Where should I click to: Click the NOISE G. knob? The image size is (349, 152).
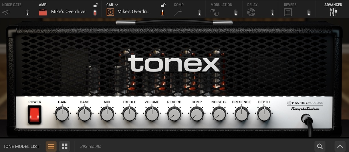tap(219, 114)
